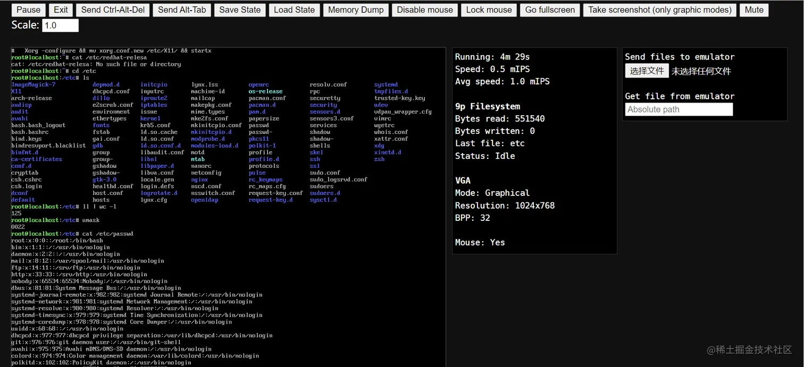Mute the emulator sound
The height and width of the screenshot is (367, 804).
tap(754, 10)
